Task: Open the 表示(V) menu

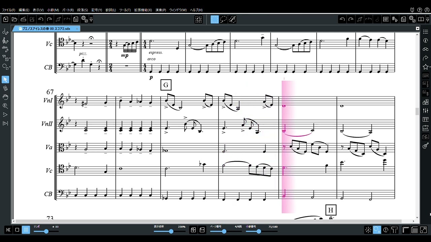Action: click(x=38, y=10)
